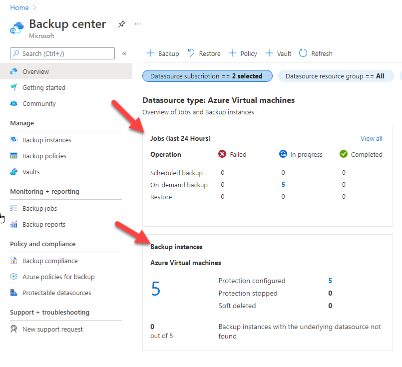This screenshot has width=402, height=367.
Task: Click the Backup center cloud icon
Action: [x=17, y=28]
